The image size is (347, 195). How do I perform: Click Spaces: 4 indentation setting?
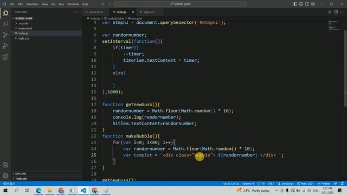(x=248, y=184)
